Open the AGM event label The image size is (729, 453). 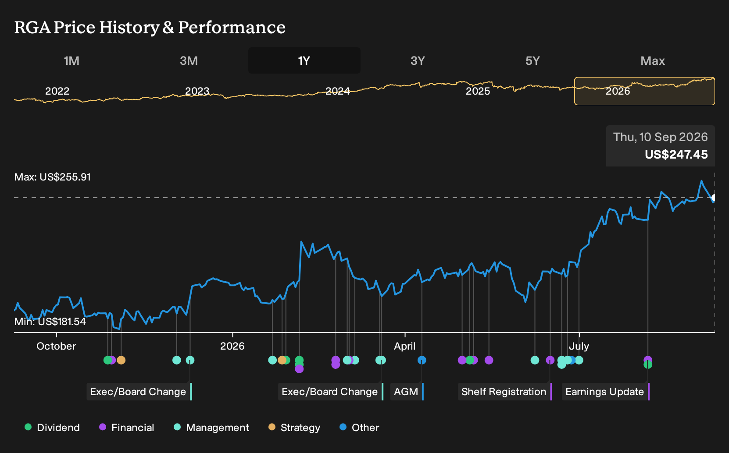tap(407, 392)
